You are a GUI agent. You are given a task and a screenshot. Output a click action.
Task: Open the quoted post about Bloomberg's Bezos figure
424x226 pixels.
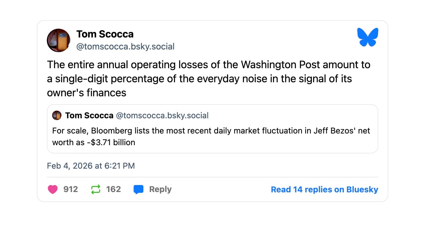212,136
